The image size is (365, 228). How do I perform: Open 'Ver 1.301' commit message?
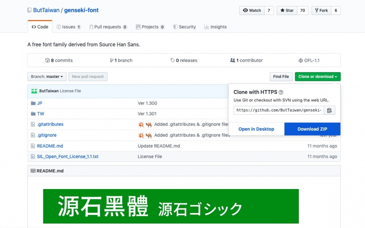tap(147, 114)
